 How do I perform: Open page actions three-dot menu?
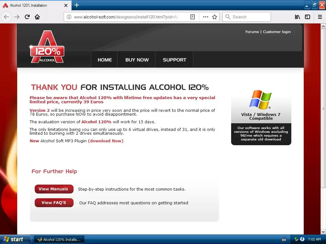205,17
